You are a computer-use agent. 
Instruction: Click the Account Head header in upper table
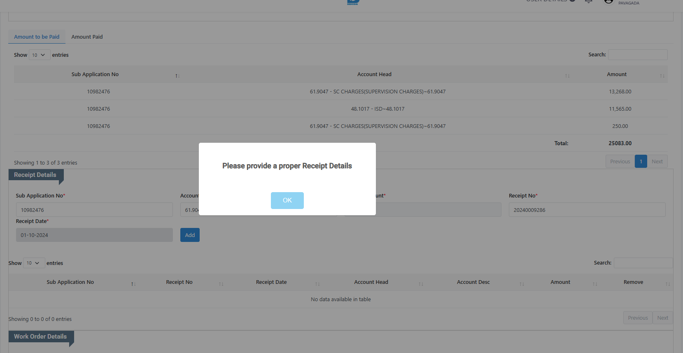tap(374, 74)
